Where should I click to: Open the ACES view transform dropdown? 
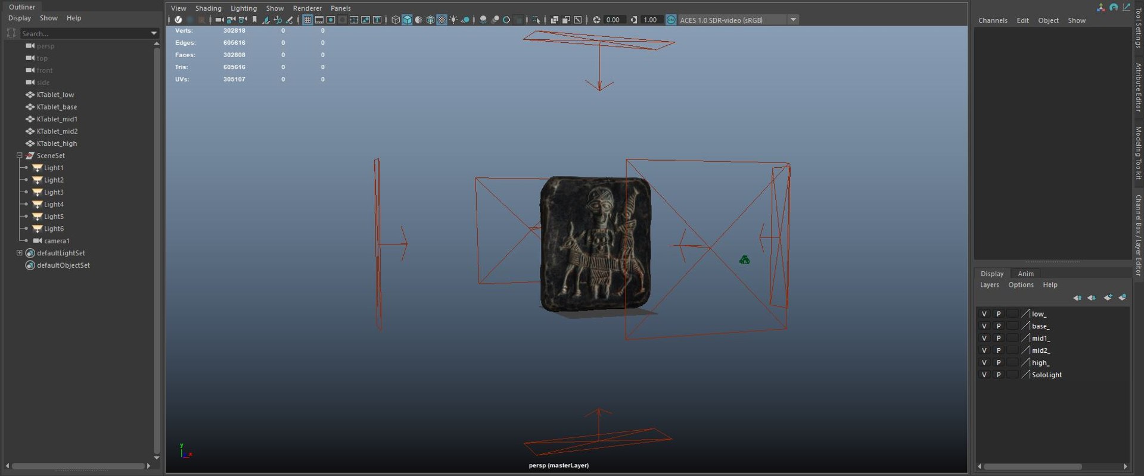pyautogui.click(x=793, y=20)
